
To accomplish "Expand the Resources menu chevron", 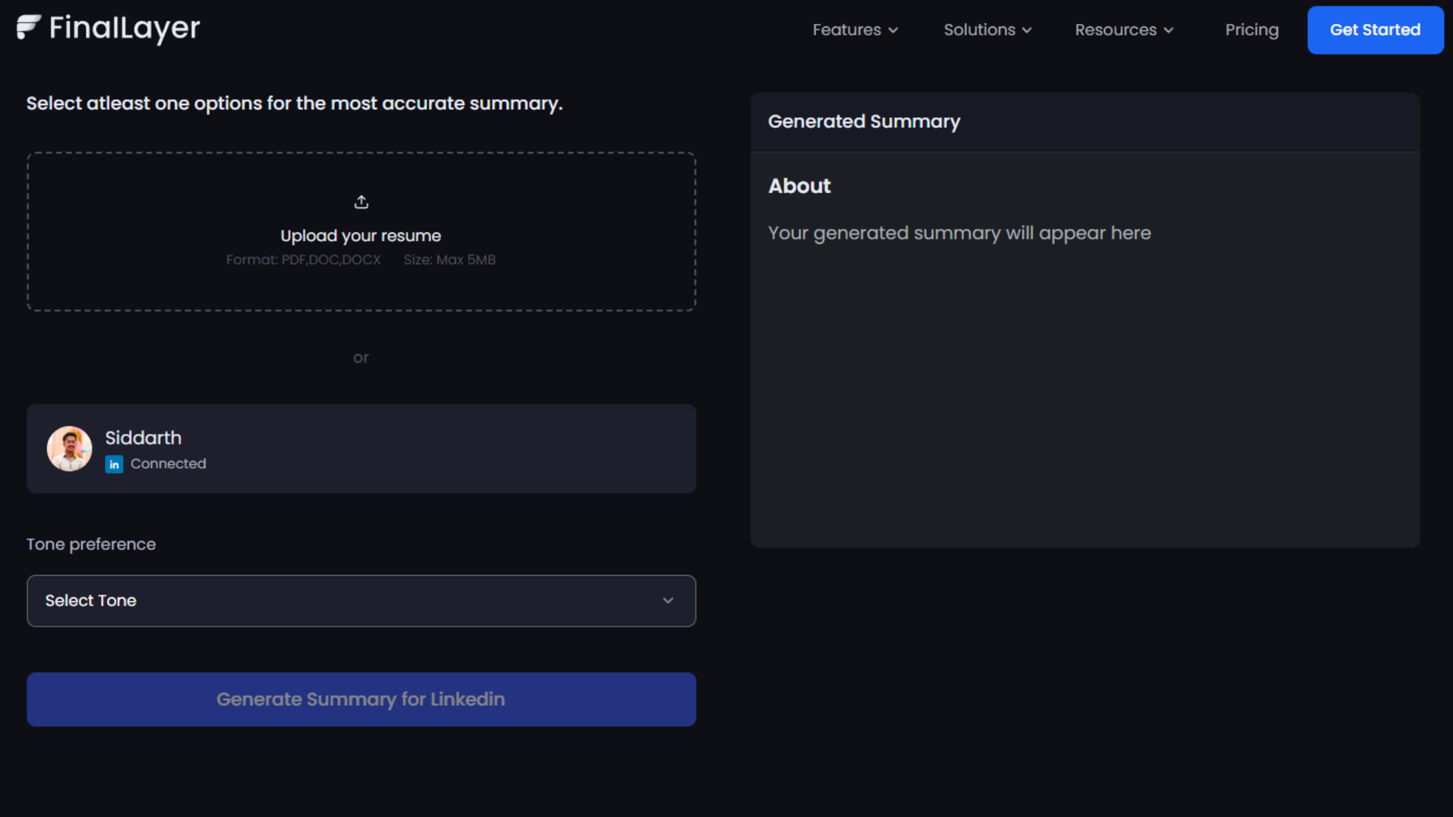I will point(1169,31).
